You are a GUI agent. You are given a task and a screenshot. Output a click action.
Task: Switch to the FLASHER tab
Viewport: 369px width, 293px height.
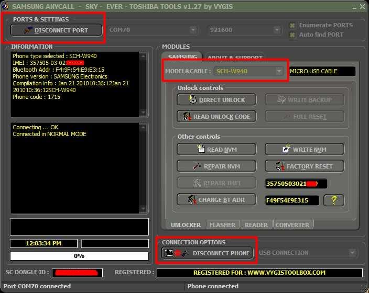222,225
